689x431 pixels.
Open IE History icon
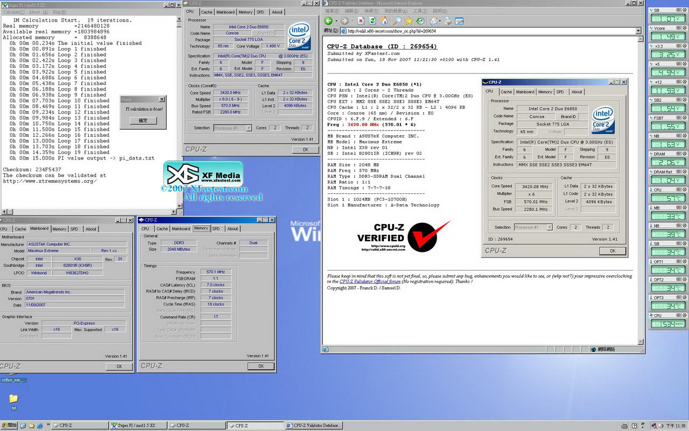click(420, 21)
